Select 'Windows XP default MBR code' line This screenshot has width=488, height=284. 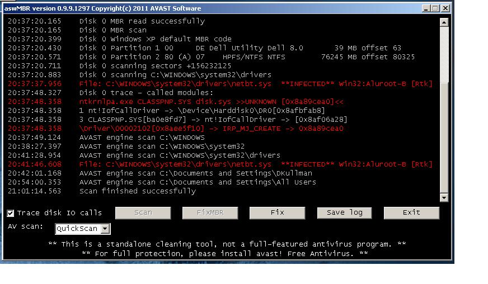tap(120, 39)
